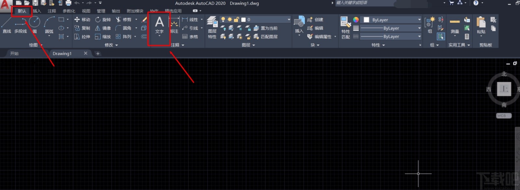Click 置为当前 (Make Current) layer button
The height and width of the screenshot is (190, 520).
pos(266,28)
